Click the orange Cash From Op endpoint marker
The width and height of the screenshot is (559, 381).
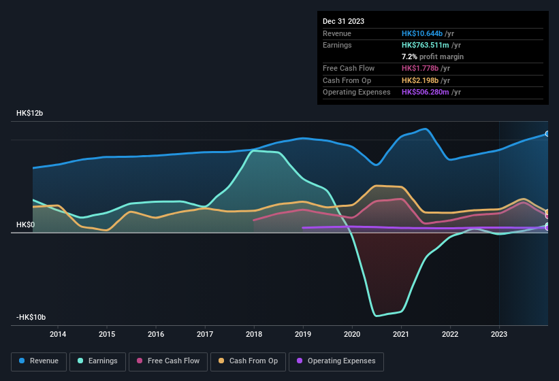coord(547,212)
